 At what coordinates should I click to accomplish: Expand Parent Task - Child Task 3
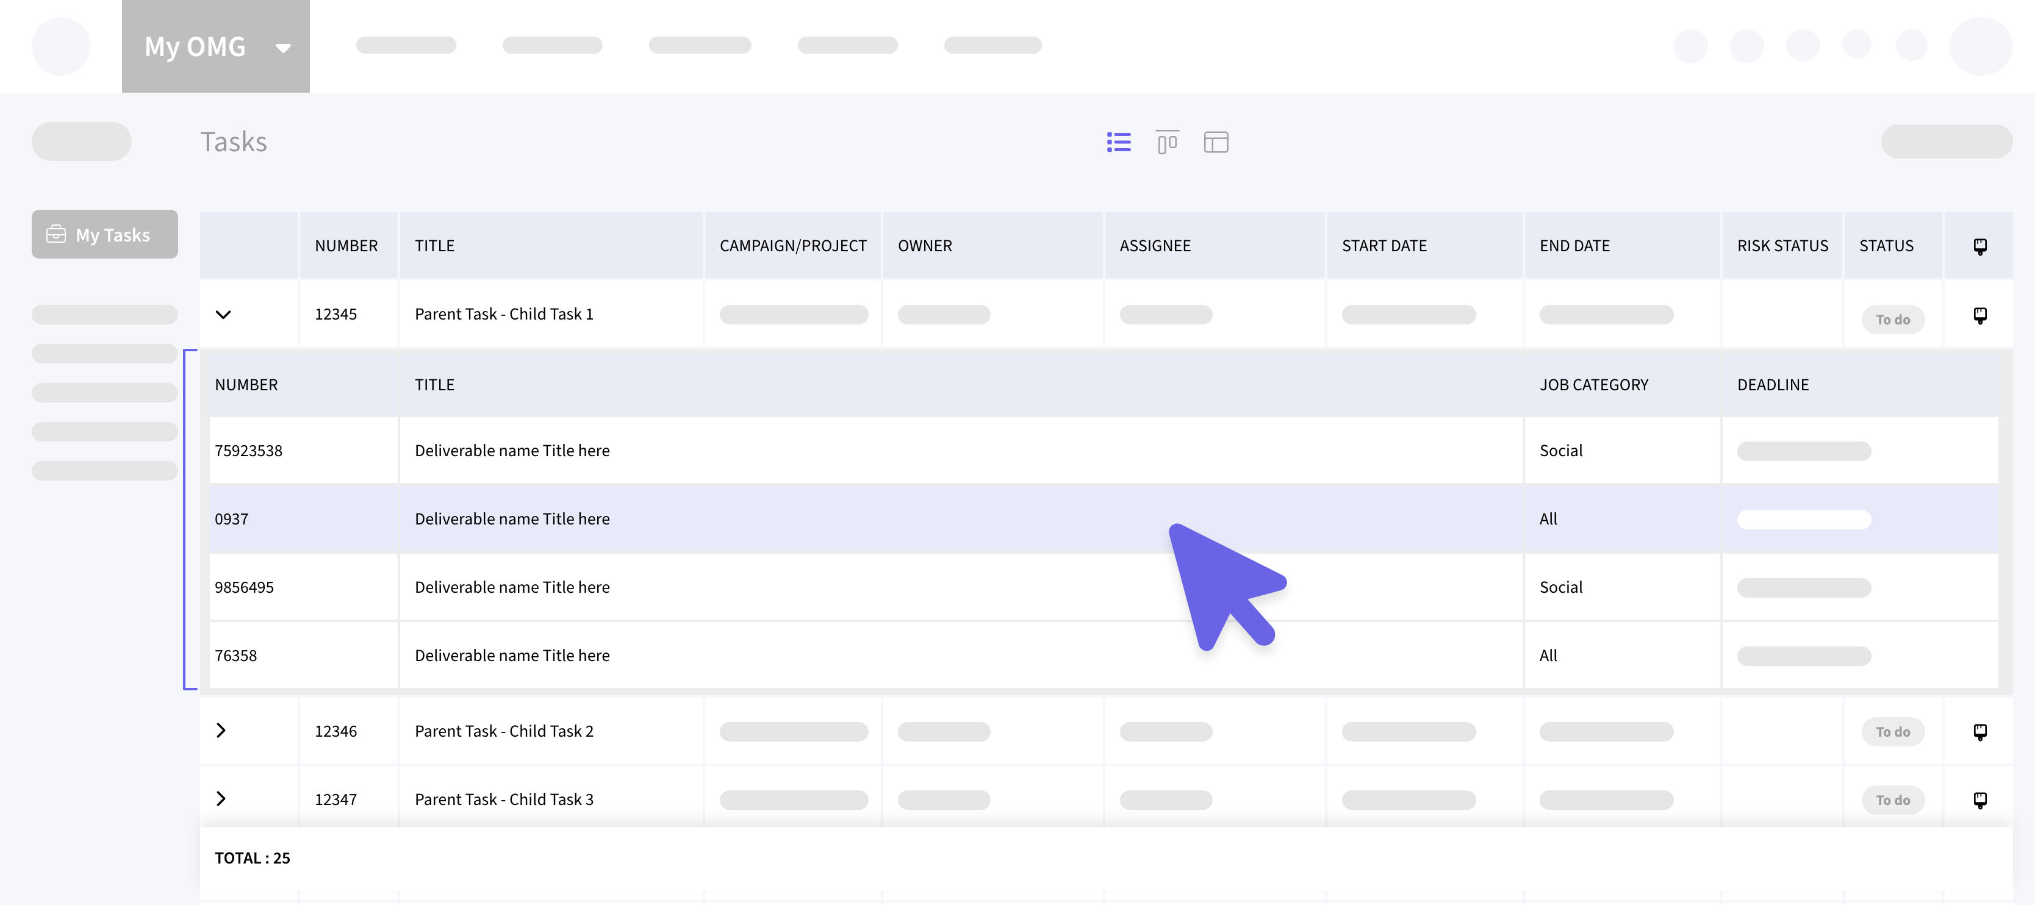[x=221, y=798]
